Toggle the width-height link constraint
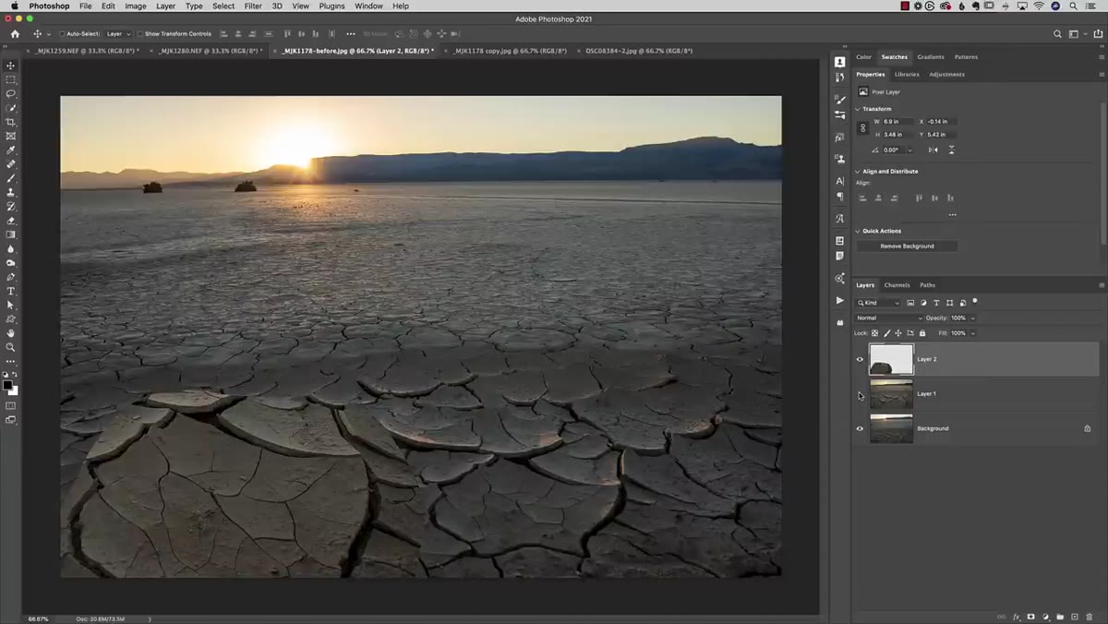The height and width of the screenshot is (624, 1108). [x=862, y=128]
